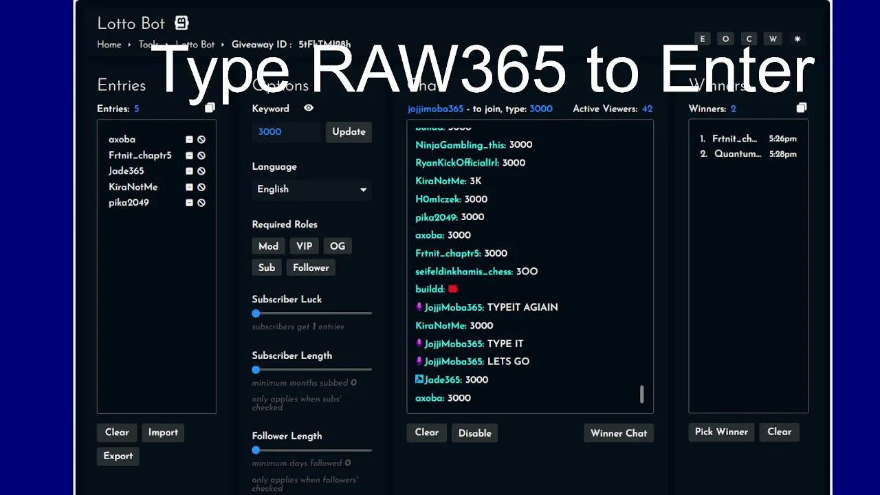Click the Import entries button

click(x=163, y=432)
